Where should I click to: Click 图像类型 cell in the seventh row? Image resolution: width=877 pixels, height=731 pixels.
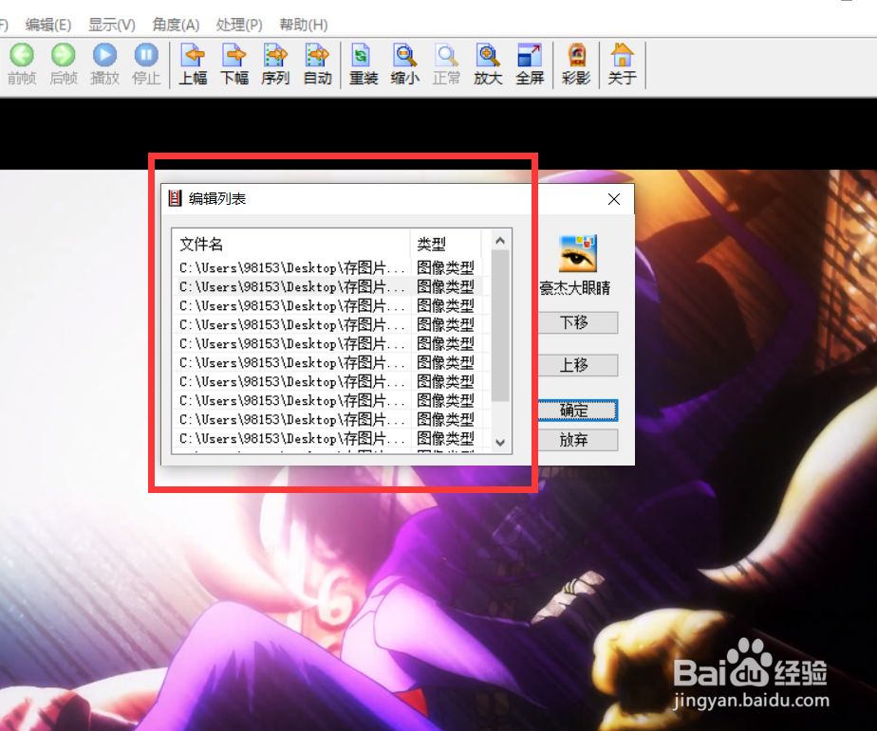tap(445, 382)
